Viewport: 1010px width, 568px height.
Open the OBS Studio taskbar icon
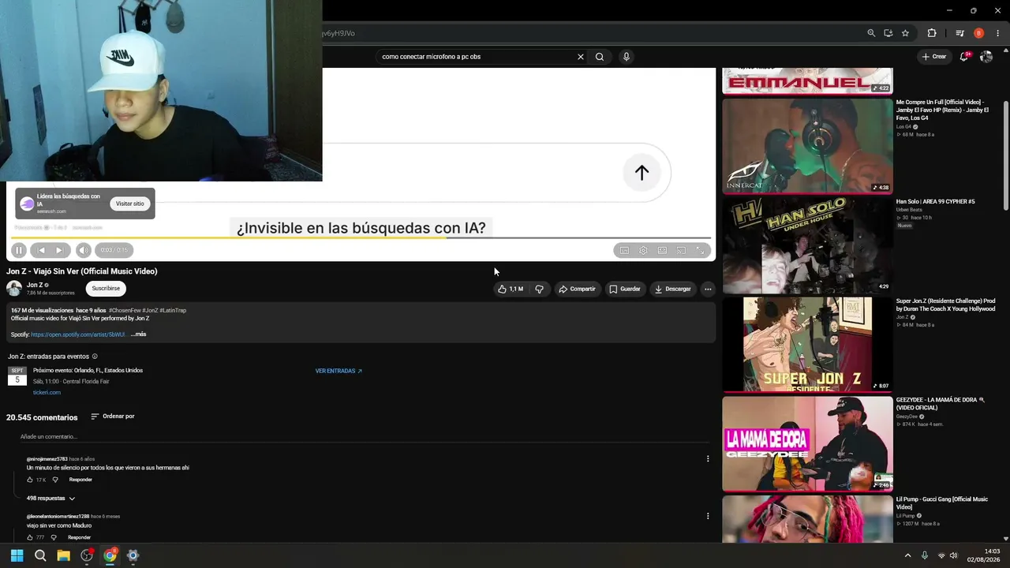point(87,555)
